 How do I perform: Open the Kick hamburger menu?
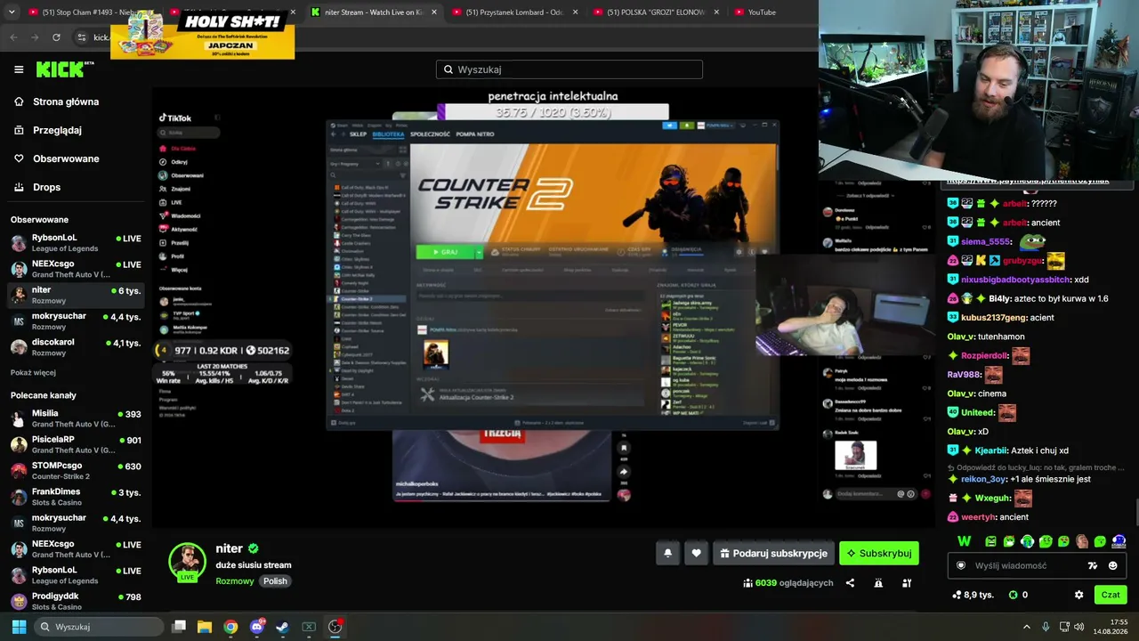pos(19,69)
